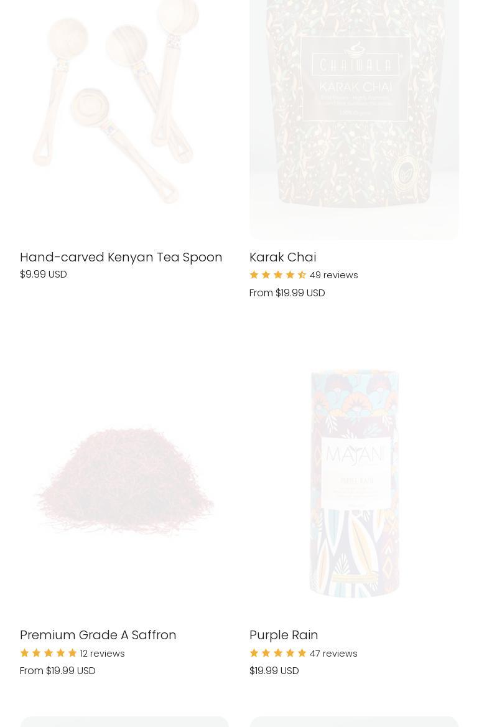This screenshot has width=479, height=727.
Task: Open the 49 reviews link
Action: coord(333,275)
